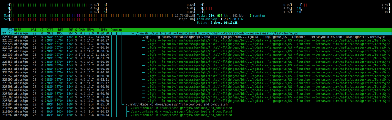Select fgfs thread with PID 228556
Image resolution: width=392 pixels, height=120 pixels.
[x=196, y=72]
